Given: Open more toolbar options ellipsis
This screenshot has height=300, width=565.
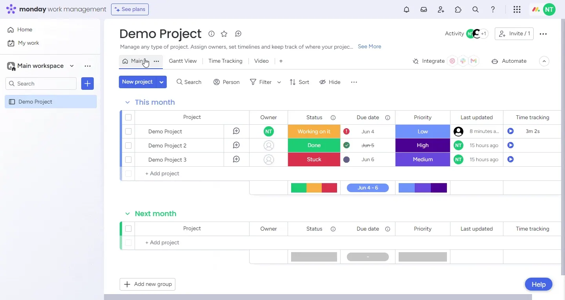Looking at the screenshot, I should (x=354, y=82).
